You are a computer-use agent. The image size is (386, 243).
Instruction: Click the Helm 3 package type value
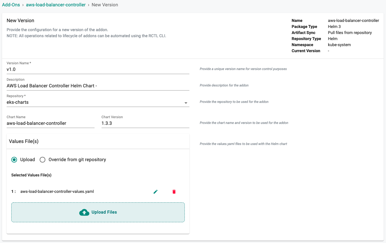click(x=334, y=27)
